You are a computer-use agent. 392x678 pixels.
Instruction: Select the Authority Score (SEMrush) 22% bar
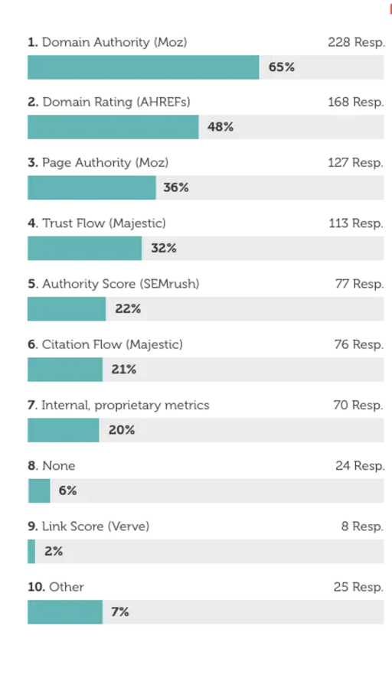coord(205,308)
